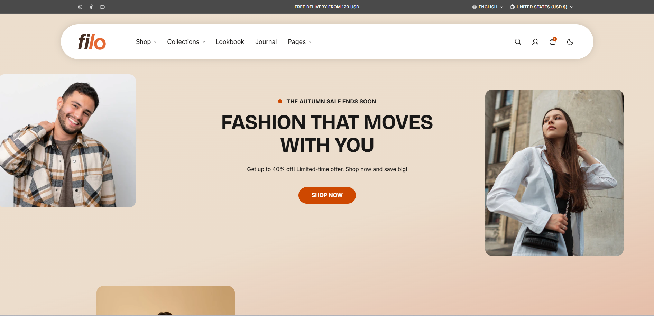Open the English language dropdown

pos(488,7)
